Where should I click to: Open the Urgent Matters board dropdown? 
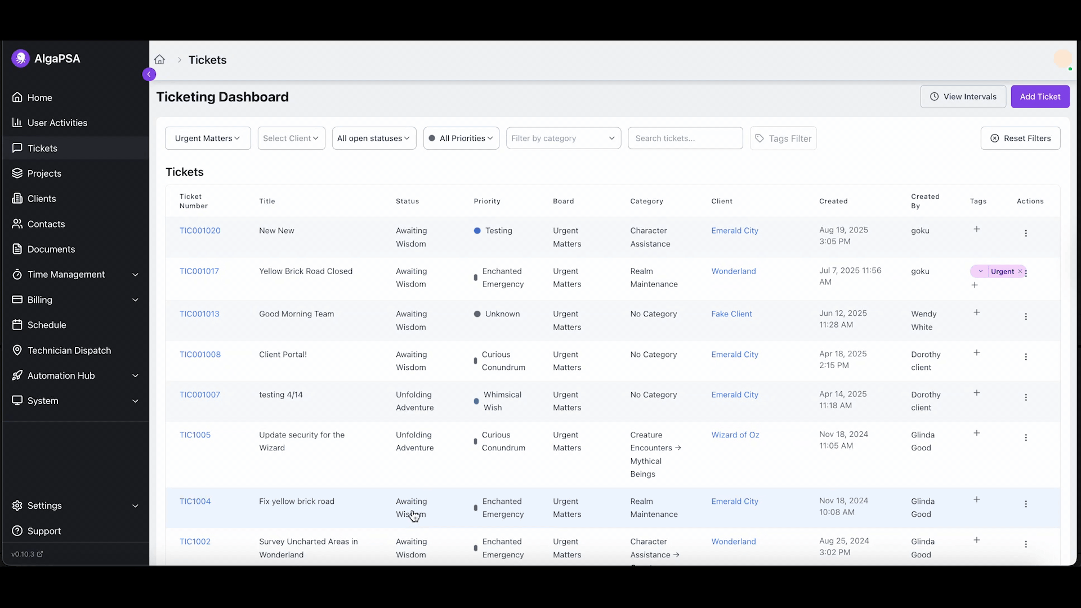[x=207, y=138]
